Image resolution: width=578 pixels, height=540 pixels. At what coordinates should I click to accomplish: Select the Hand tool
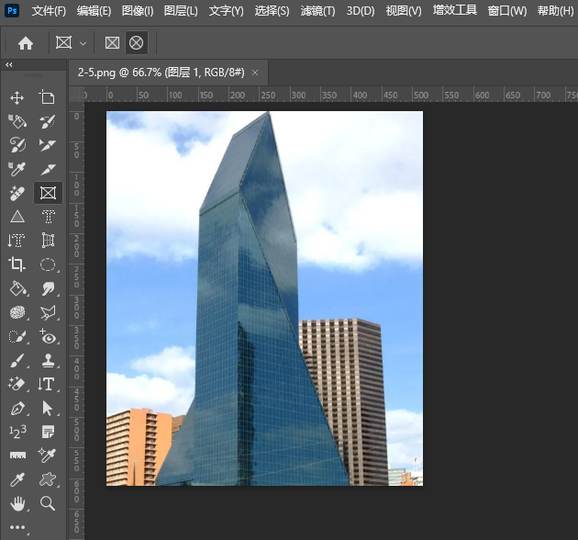[17, 503]
